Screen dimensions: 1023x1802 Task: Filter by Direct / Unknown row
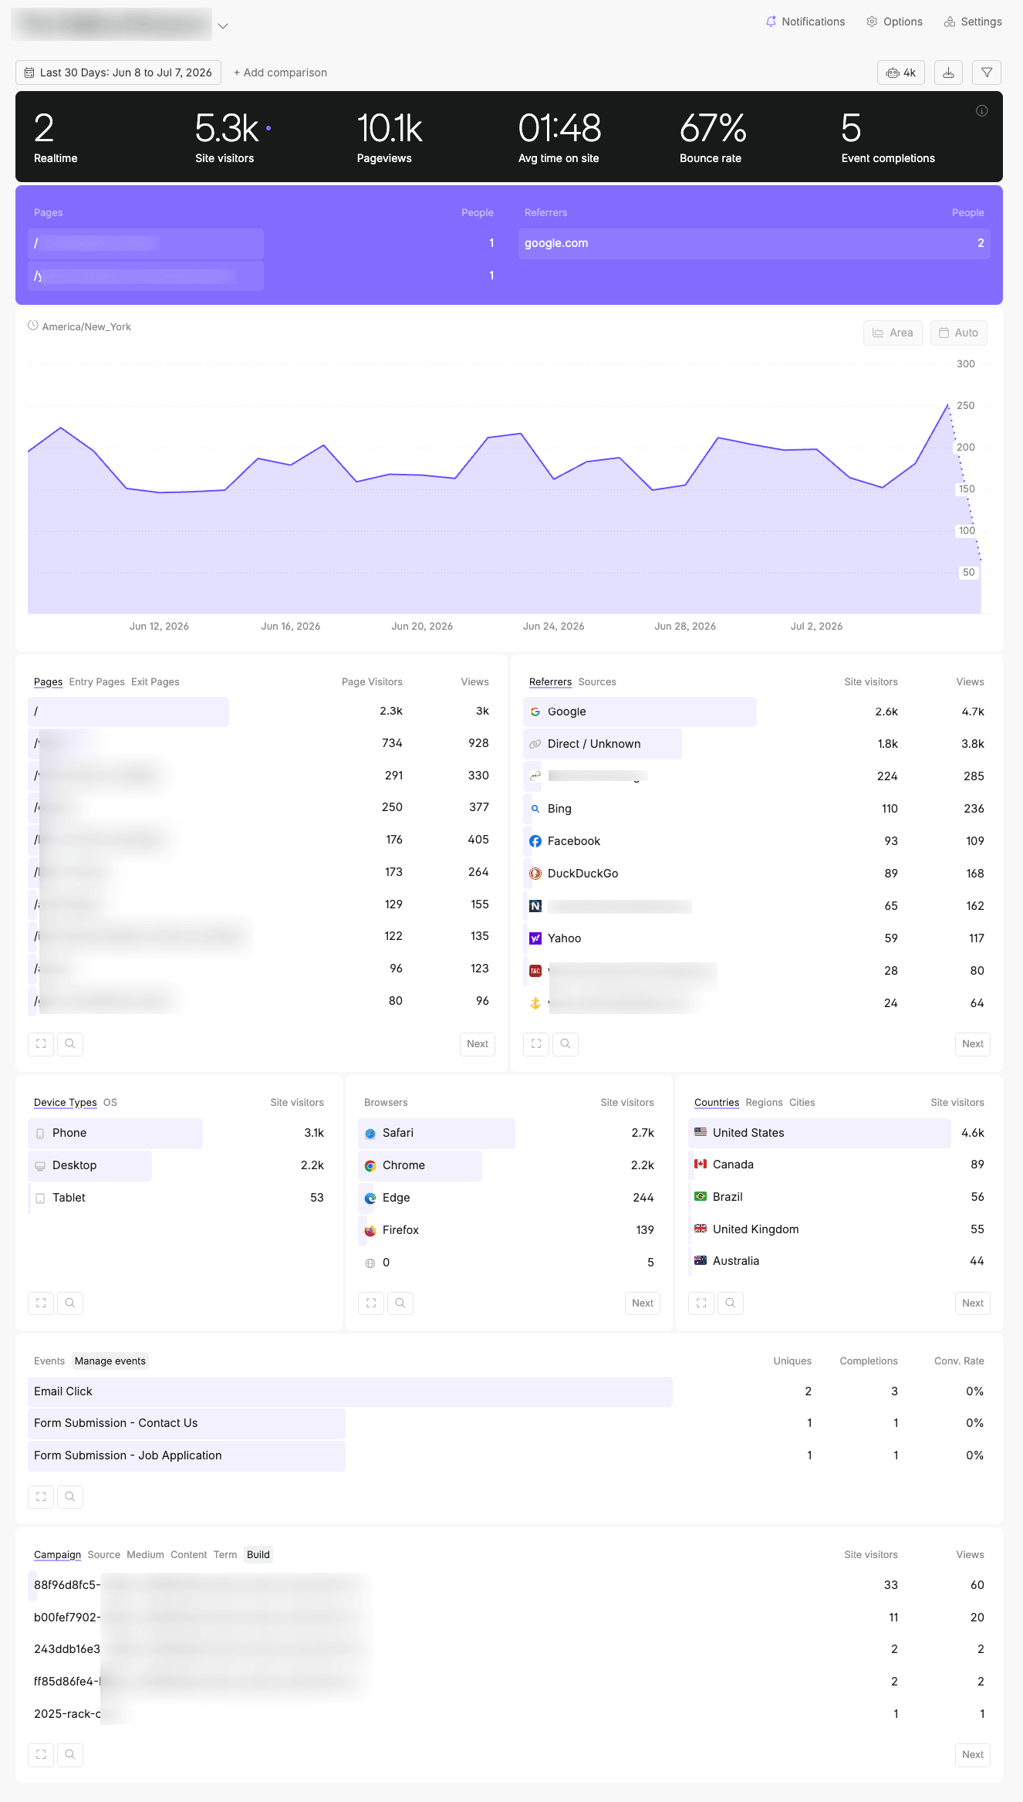point(757,744)
